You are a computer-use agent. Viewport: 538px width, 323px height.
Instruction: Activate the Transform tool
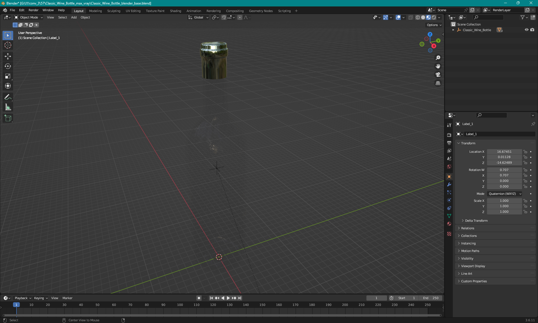coord(8,86)
